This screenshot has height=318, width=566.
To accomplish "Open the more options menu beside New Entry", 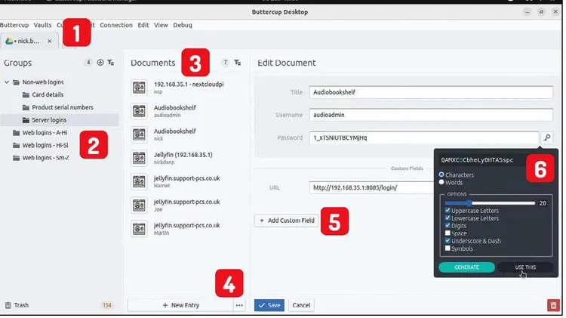I will pos(239,305).
